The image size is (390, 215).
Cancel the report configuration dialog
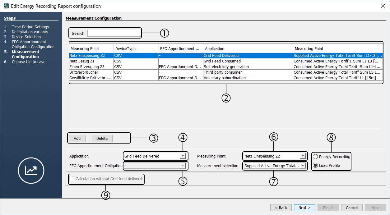coord(352,208)
